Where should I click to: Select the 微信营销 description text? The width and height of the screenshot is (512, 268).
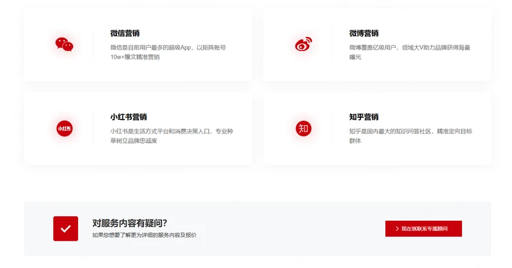pyautogui.click(x=168, y=52)
